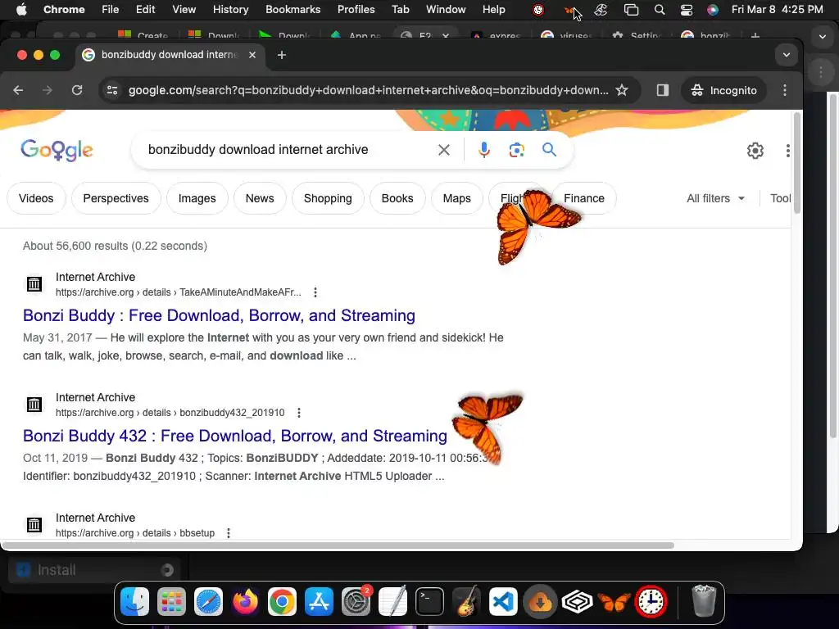Open Spotlight search in menu bar
839x629 pixels.
tap(660, 10)
